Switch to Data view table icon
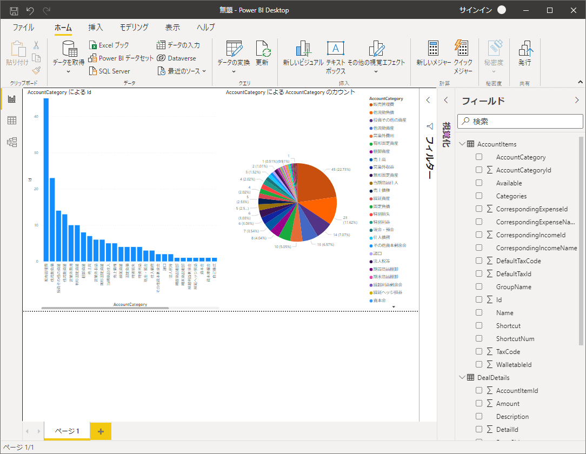Screen dimensions: 586x454 tap(12, 121)
